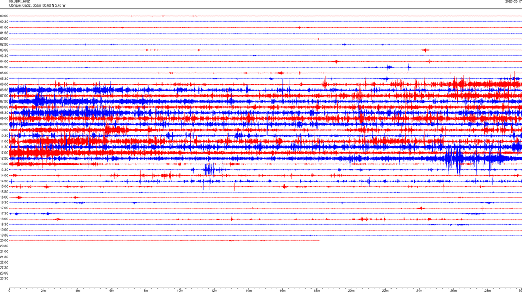Pick the 02:00 time row label
Image resolution: width=522 pixels, height=293 pixels.
(4, 39)
